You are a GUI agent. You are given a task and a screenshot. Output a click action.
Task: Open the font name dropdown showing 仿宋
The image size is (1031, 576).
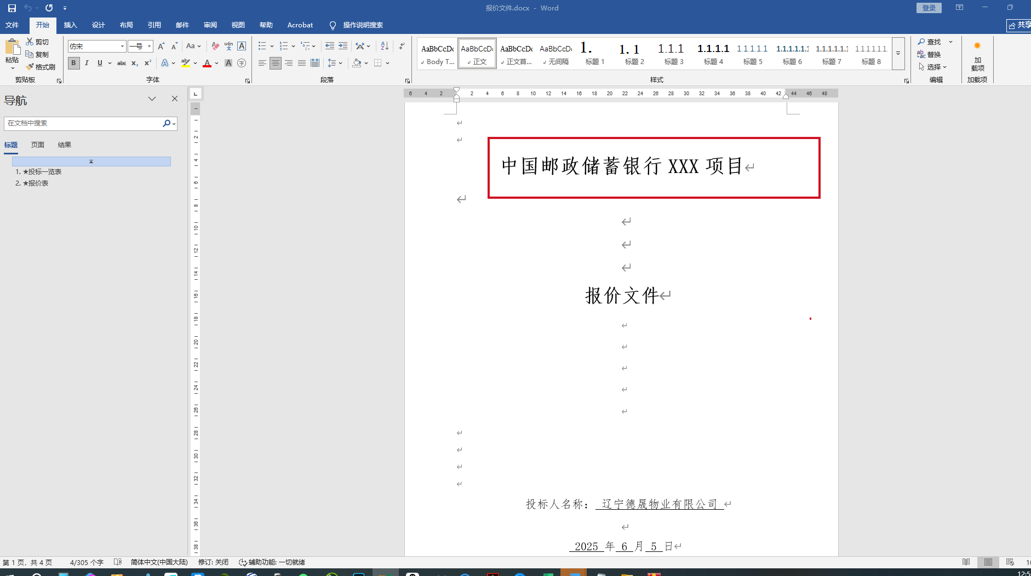click(122, 47)
